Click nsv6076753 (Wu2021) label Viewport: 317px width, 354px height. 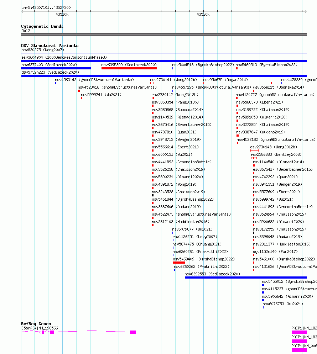pyautogui.click(x=283, y=303)
